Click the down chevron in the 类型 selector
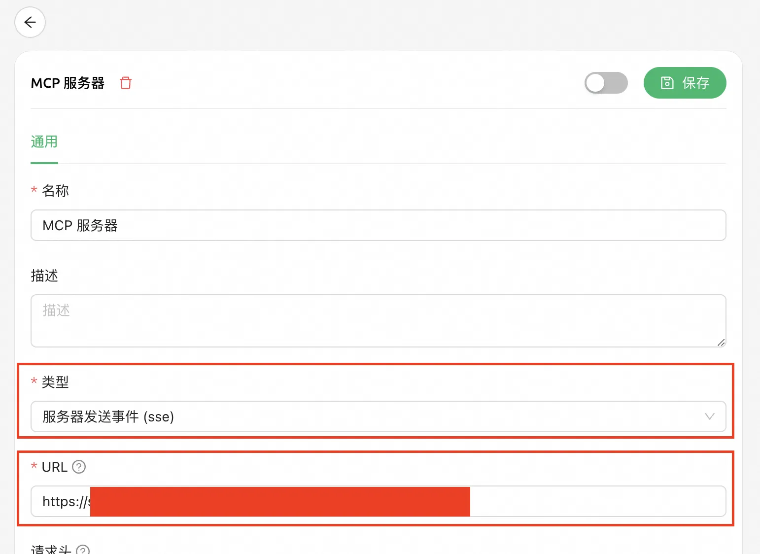The width and height of the screenshot is (760, 554). coord(710,416)
